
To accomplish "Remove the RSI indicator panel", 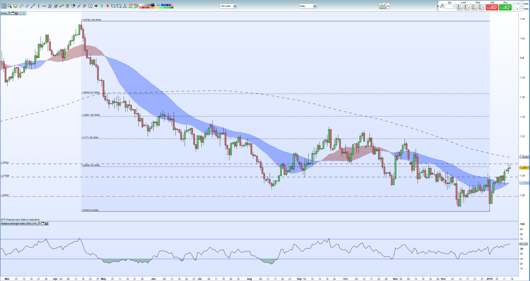I will coord(46,224).
